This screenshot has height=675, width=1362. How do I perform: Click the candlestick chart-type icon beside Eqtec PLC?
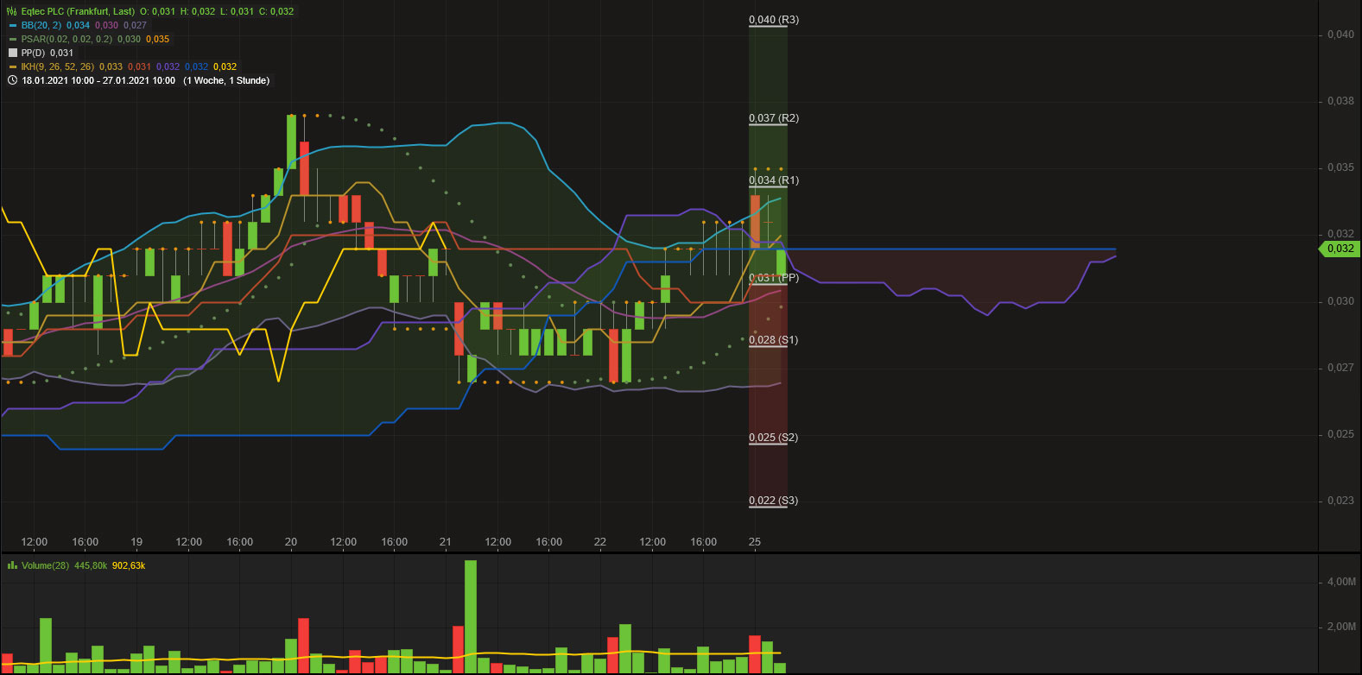[x=12, y=11]
